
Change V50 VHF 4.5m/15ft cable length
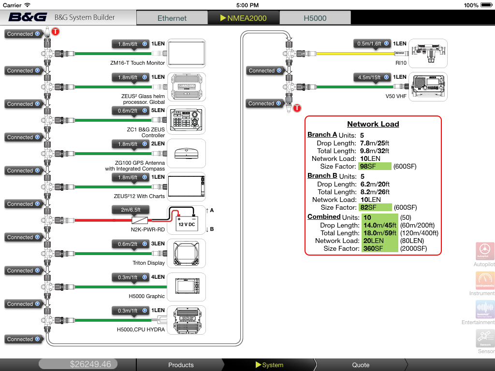coord(373,77)
